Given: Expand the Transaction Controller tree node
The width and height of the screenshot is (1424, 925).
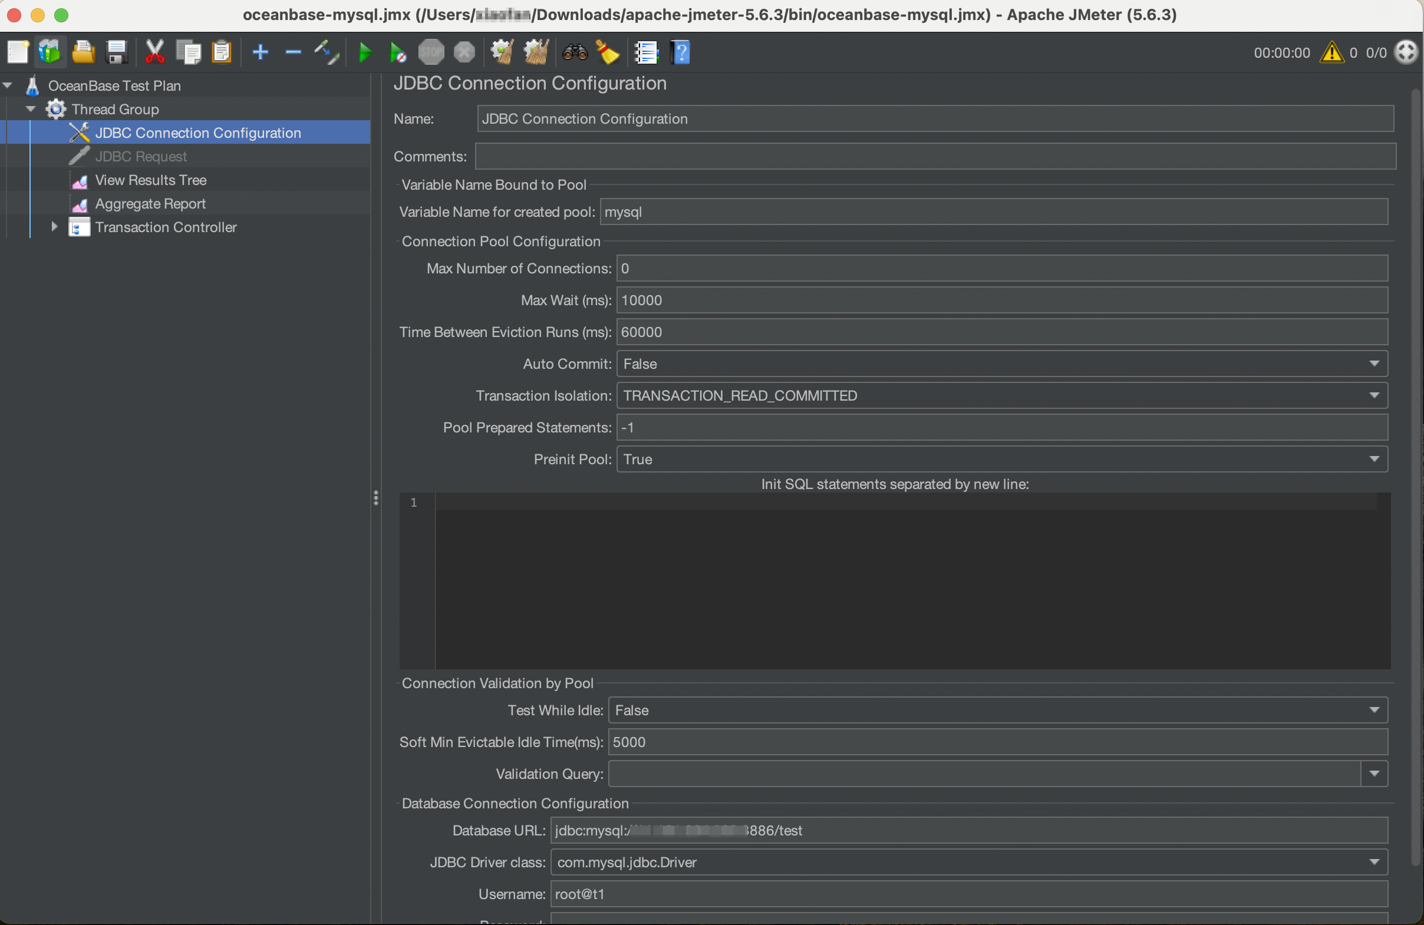Looking at the screenshot, I should tap(54, 227).
